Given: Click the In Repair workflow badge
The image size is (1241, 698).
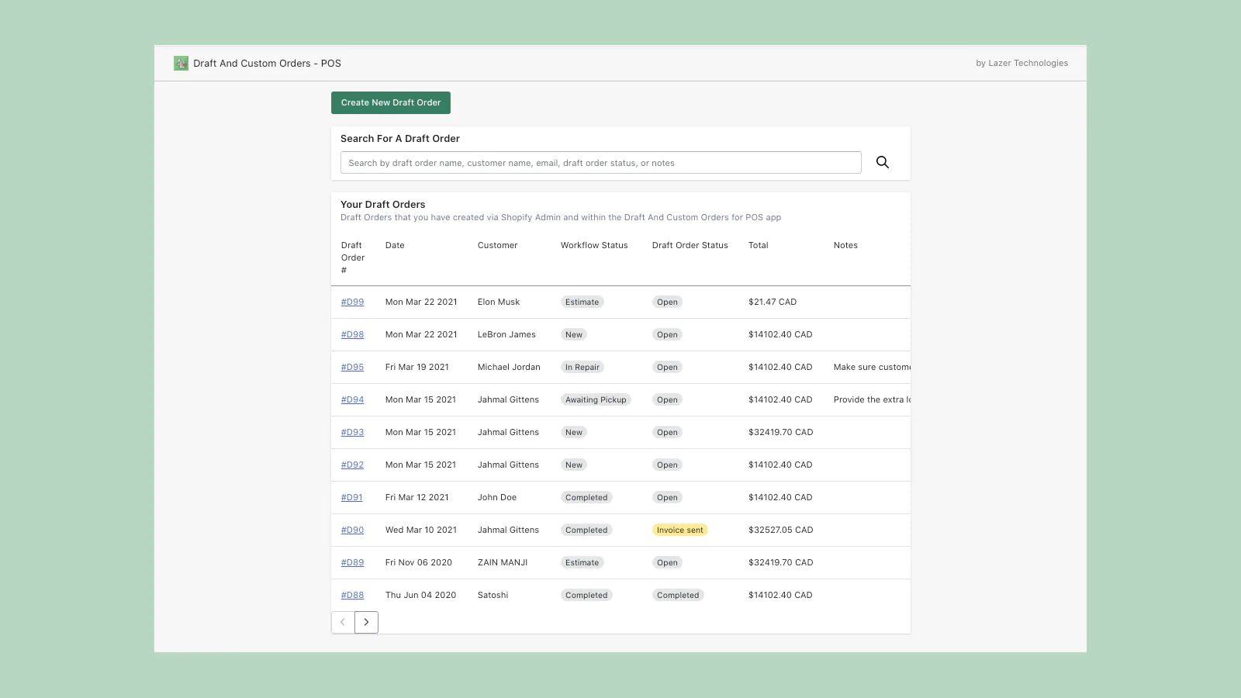Looking at the screenshot, I should 582,368.
